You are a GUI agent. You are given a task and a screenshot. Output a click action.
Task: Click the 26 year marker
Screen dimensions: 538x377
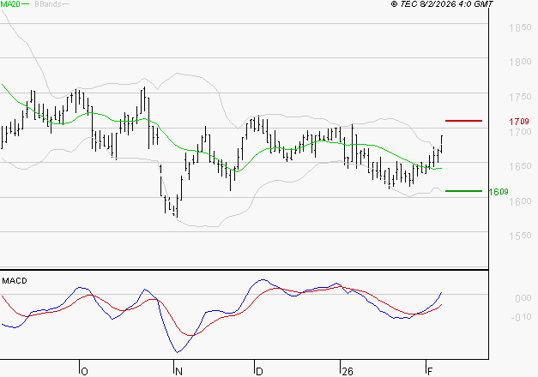click(x=348, y=372)
